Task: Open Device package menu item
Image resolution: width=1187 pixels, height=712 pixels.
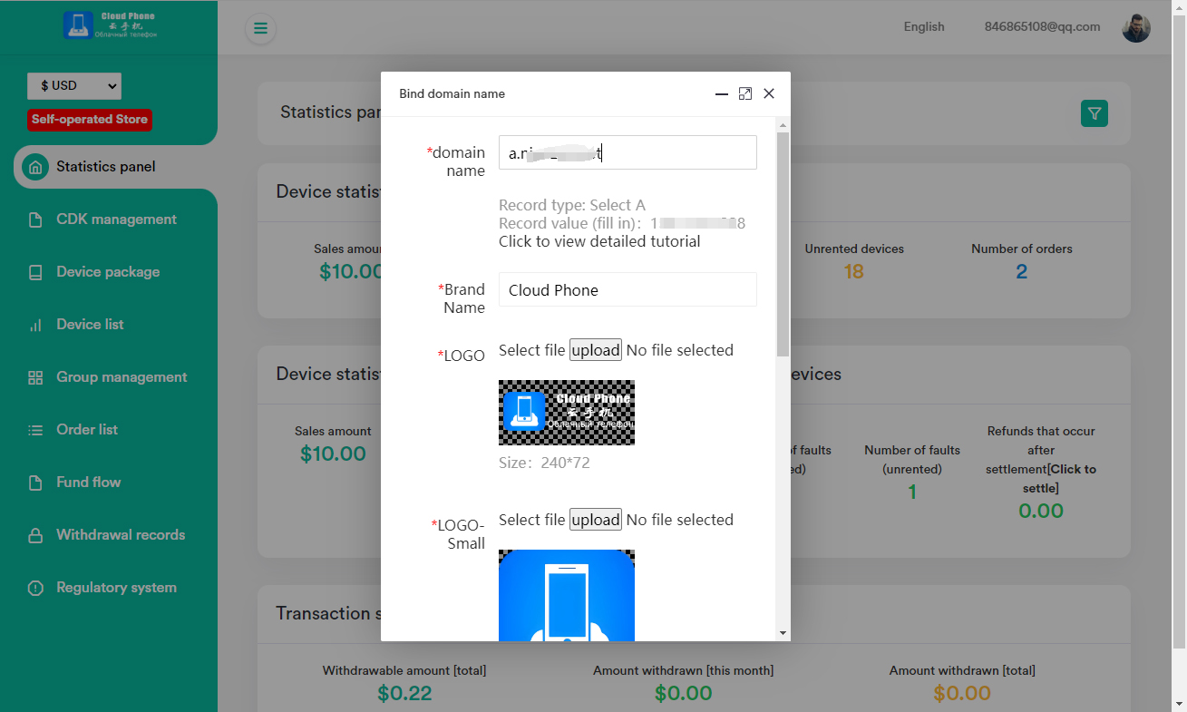Action: [109, 272]
